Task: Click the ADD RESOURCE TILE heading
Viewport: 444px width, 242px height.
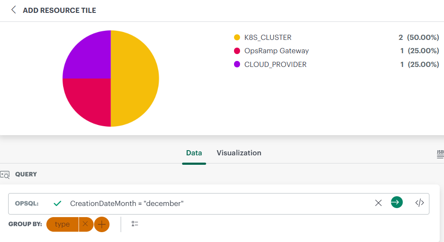Action: click(59, 10)
